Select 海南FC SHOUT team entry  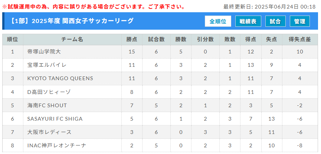pyautogui.click(x=47, y=105)
